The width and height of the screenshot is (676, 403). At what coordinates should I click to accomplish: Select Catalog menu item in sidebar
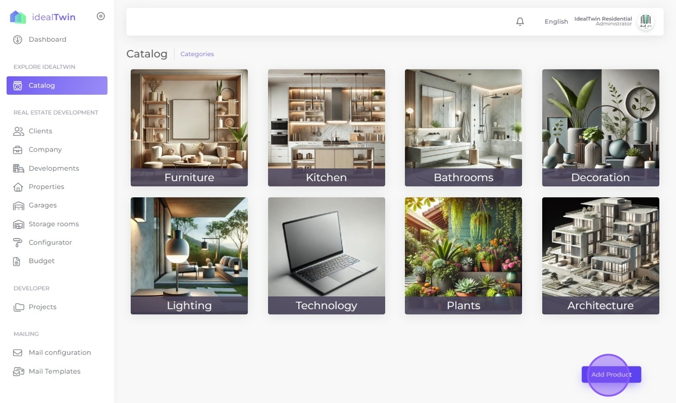[57, 85]
